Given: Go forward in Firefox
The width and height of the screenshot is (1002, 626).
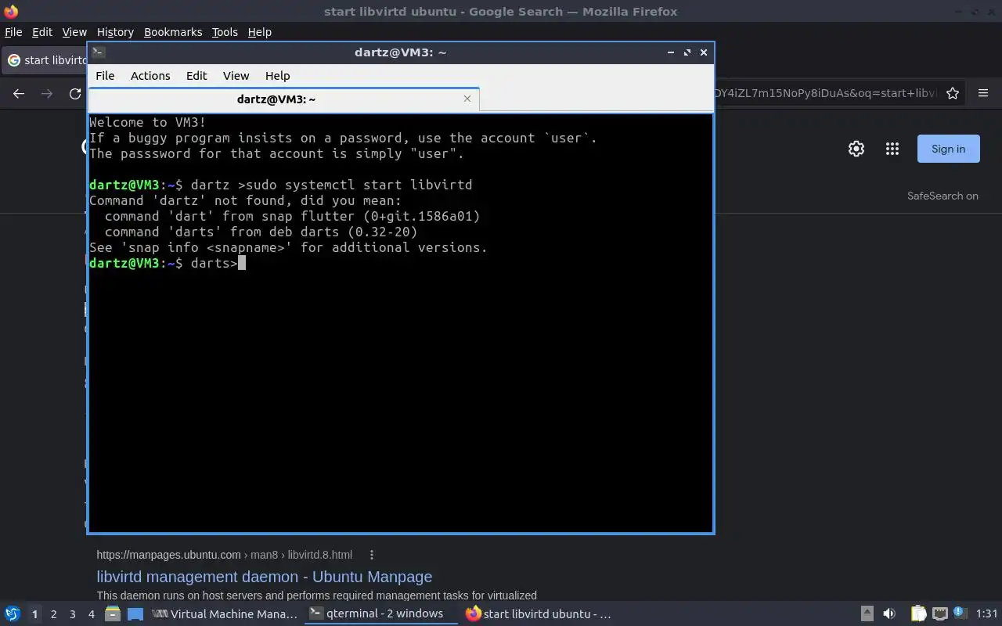Looking at the screenshot, I should (x=47, y=93).
